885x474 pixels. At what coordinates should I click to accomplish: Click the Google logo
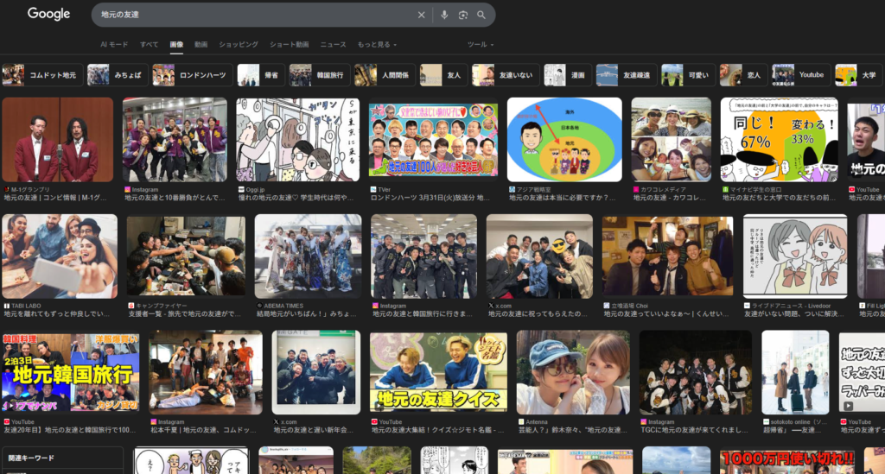48,14
